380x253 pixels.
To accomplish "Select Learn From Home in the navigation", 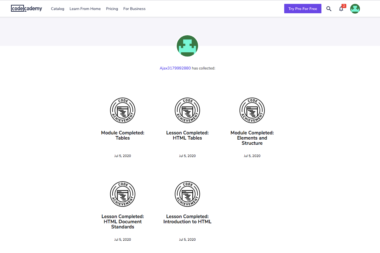I will [85, 9].
